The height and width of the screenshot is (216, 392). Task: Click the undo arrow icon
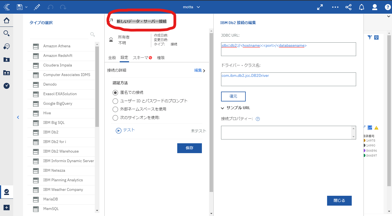pyautogui.click(x=50, y=7)
